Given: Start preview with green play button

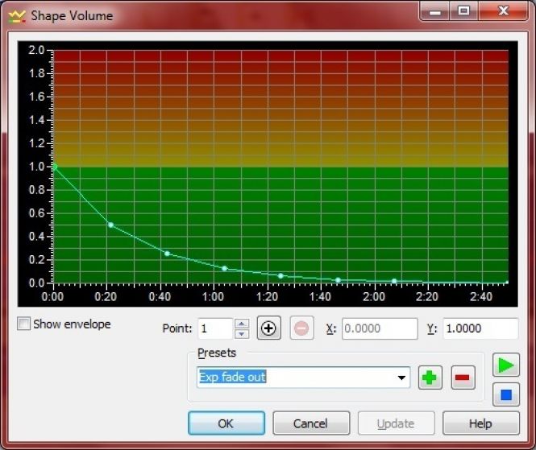Looking at the screenshot, I should pos(506,365).
